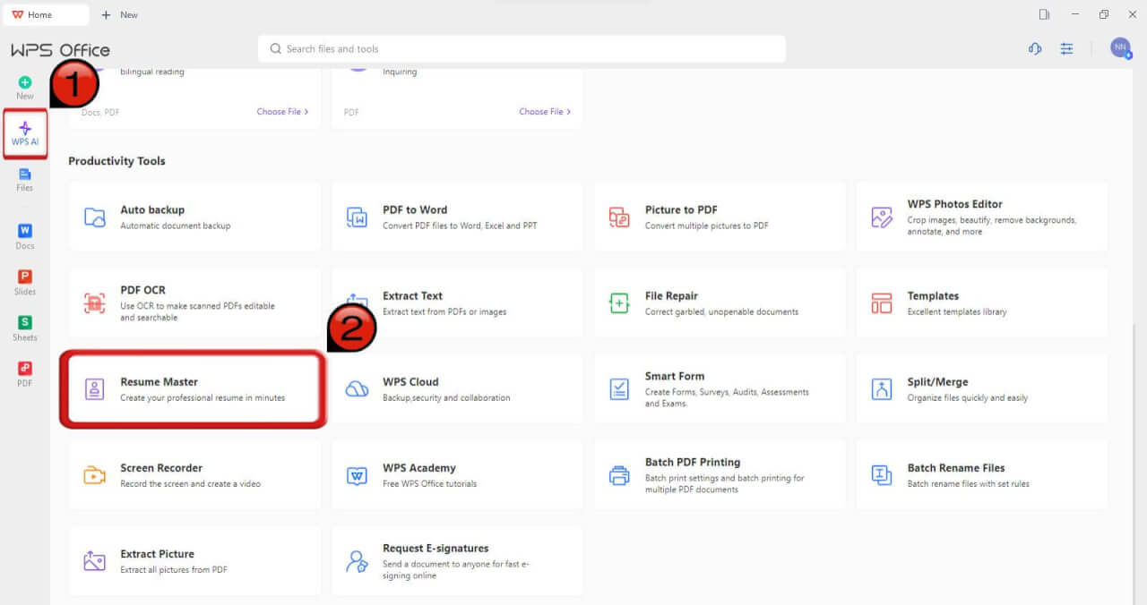Click the Search files and tools field

coord(522,49)
